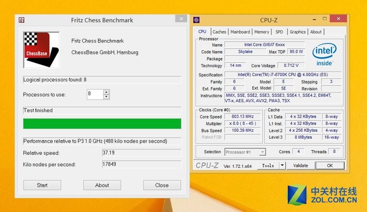The height and width of the screenshot is (212, 367).
Task: Open the Memory tab
Action: click(261, 32)
